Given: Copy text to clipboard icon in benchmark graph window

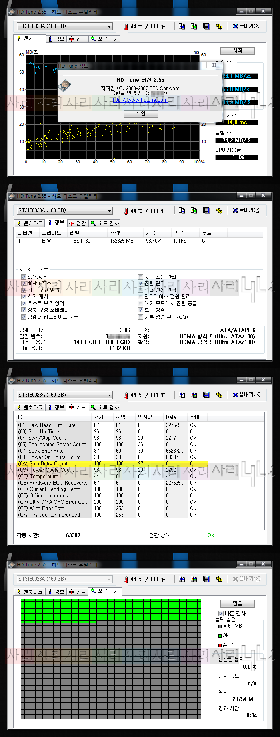Looking at the screenshot, I should pyautogui.click(x=182, y=26).
